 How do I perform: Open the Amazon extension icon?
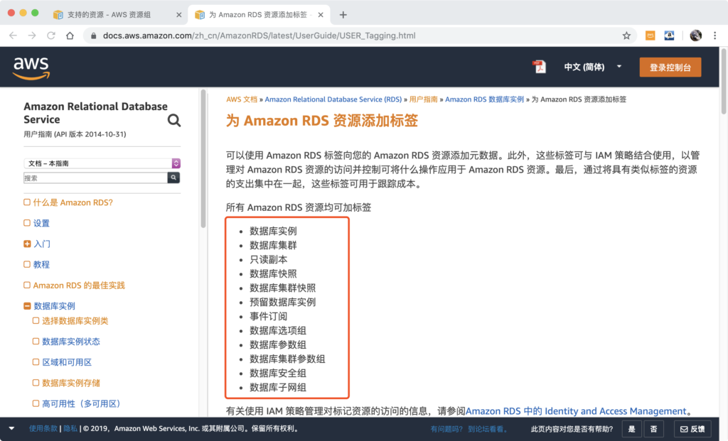669,36
